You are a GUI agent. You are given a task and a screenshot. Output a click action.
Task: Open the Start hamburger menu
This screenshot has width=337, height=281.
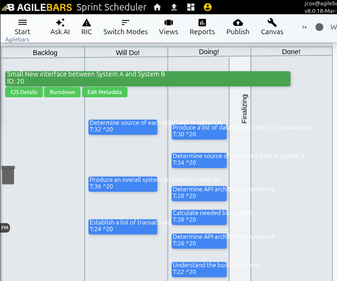click(22, 23)
